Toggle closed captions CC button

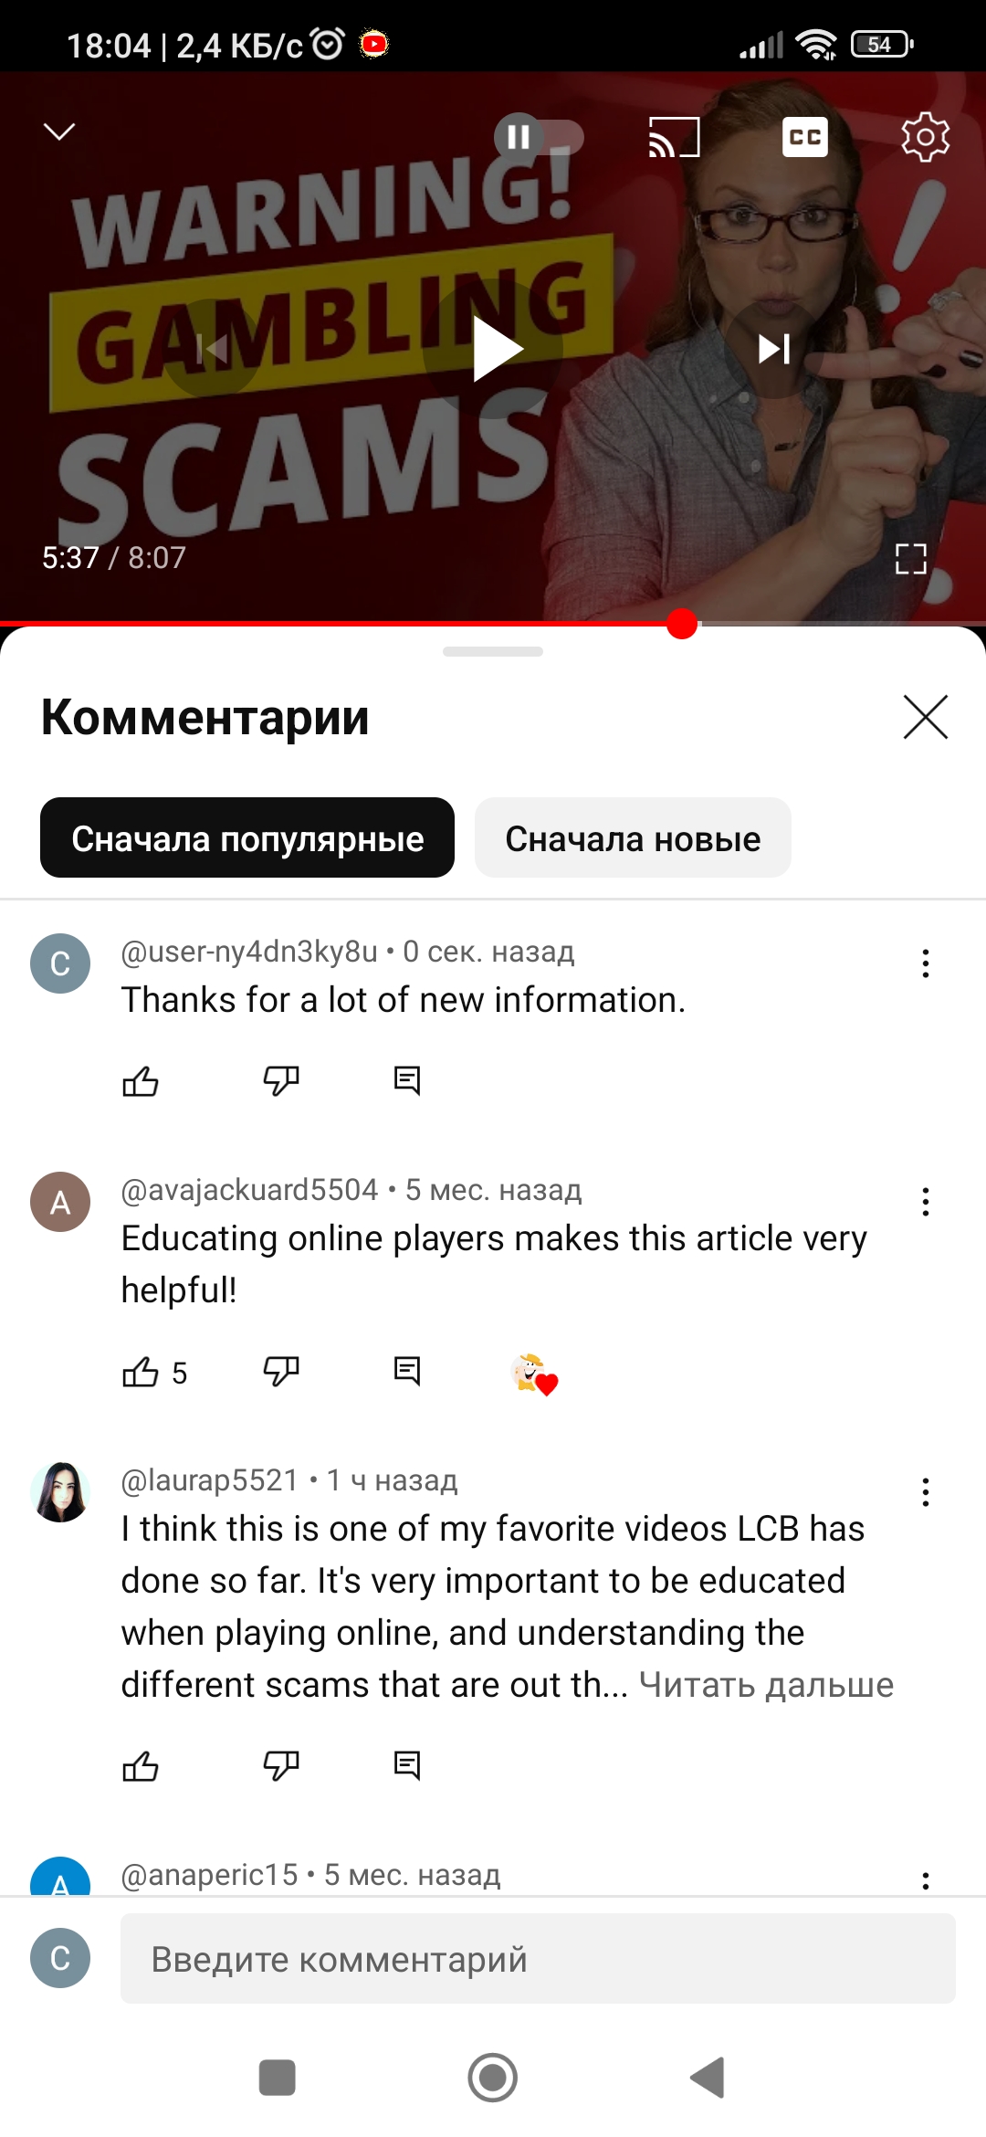tap(805, 137)
